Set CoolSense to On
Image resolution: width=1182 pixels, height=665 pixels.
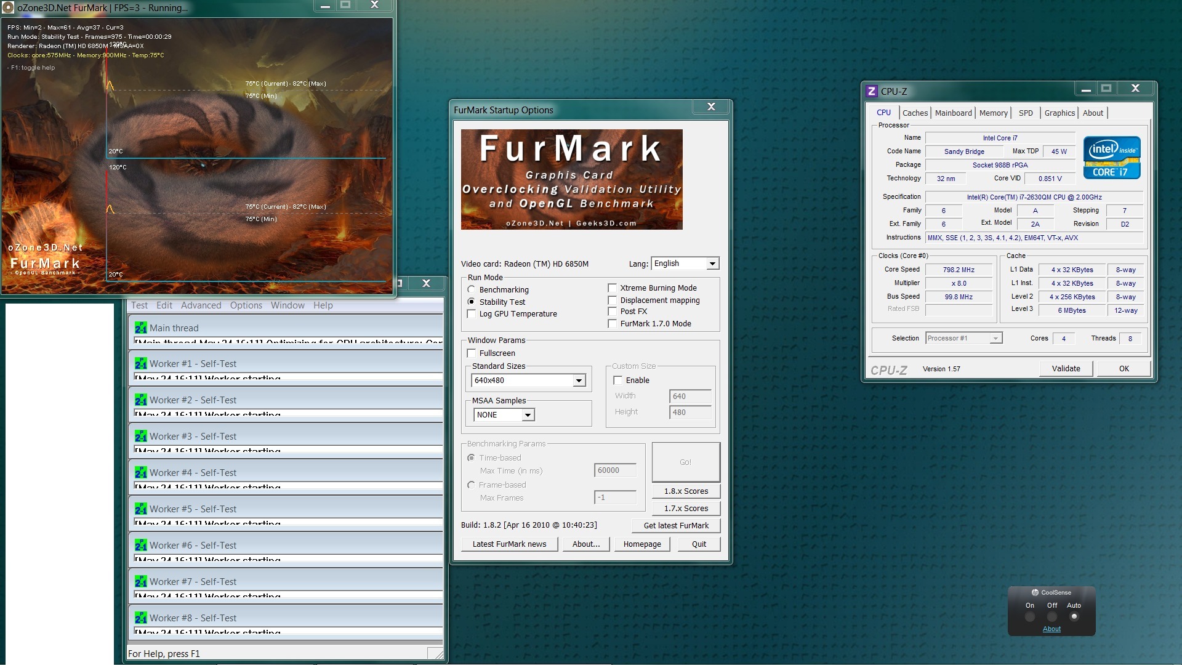click(1029, 616)
